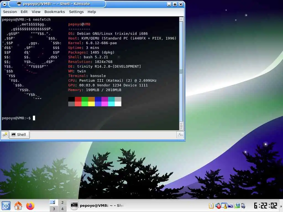This screenshot has height=212, width=283.
Task: Click the 'Terminal: konsole' line
Action: tap(87, 76)
